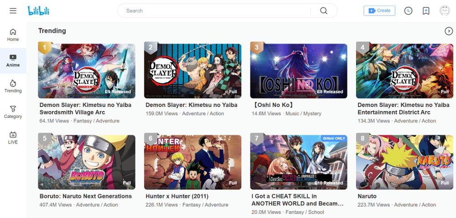Open Category in the sidebar
Viewport: 456px width, 218px height.
point(13,112)
